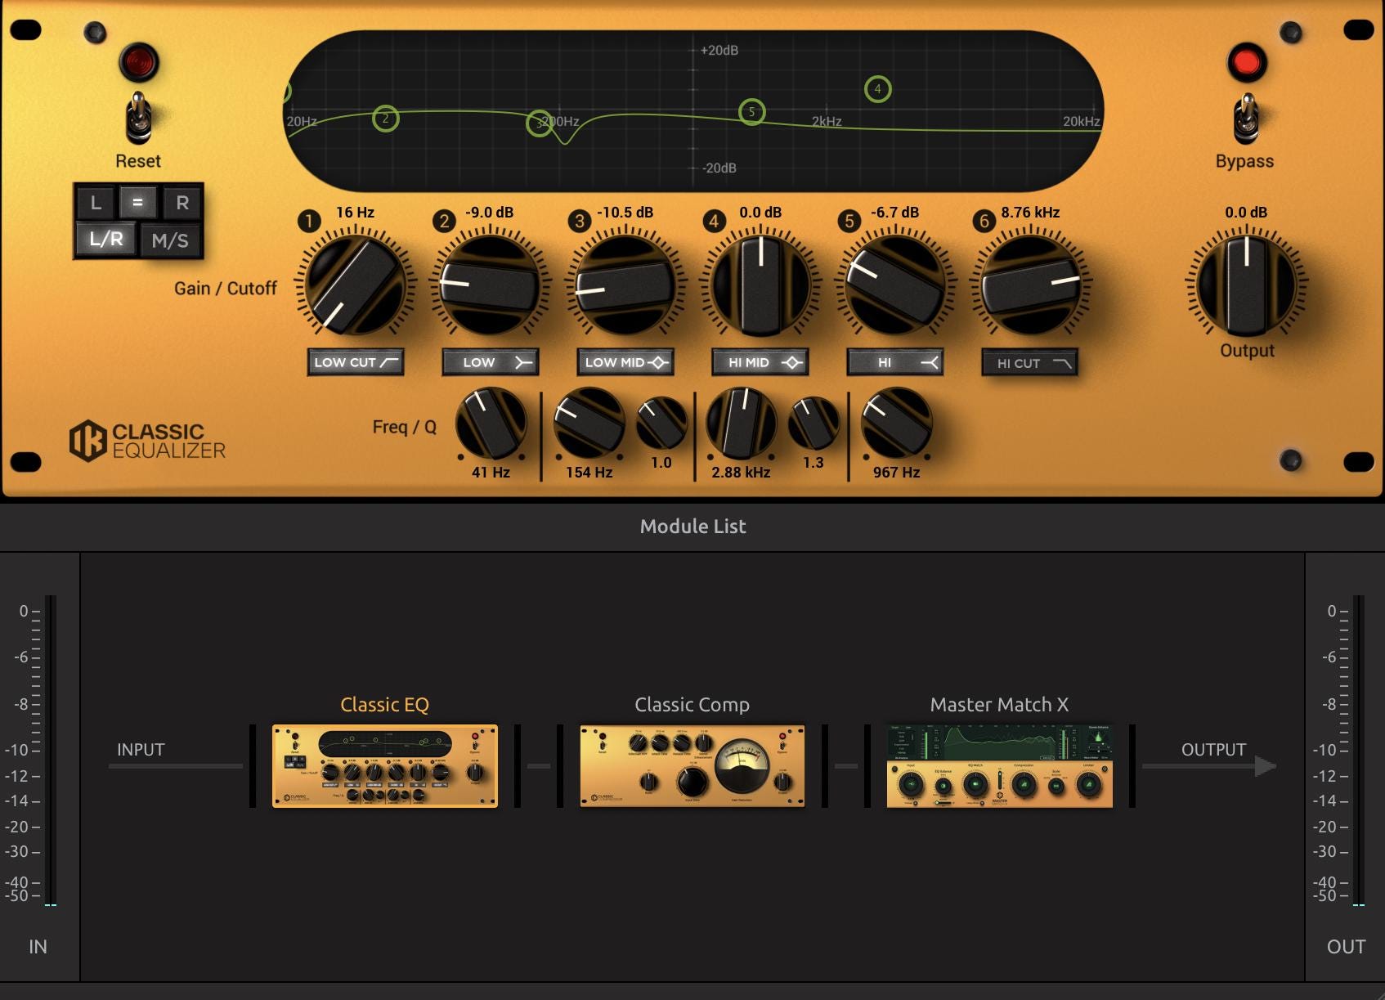Image resolution: width=1385 pixels, height=1000 pixels.
Task: Click band 2 gain knob at -9.0 dB
Action: pyautogui.click(x=491, y=284)
